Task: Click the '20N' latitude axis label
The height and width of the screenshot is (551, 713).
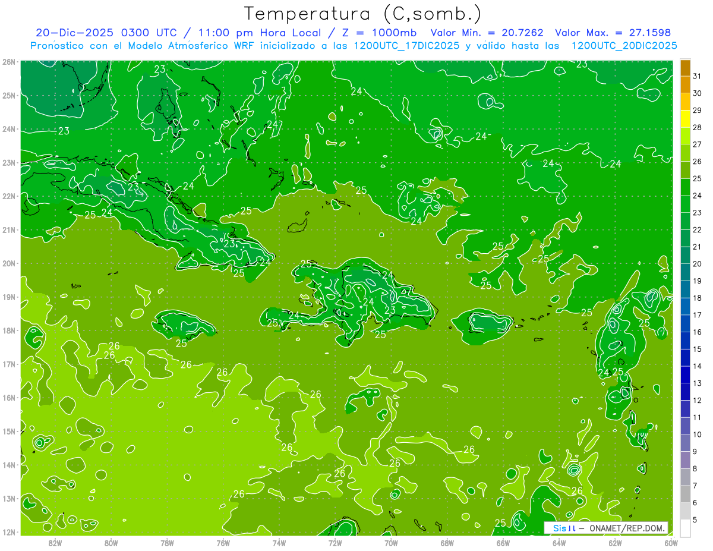Action: (9, 263)
